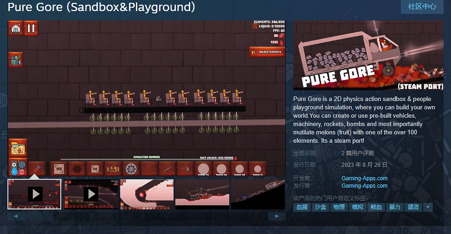Screen dimensions: 451x234
Task: Select the 物理 tag
Action: point(339,207)
